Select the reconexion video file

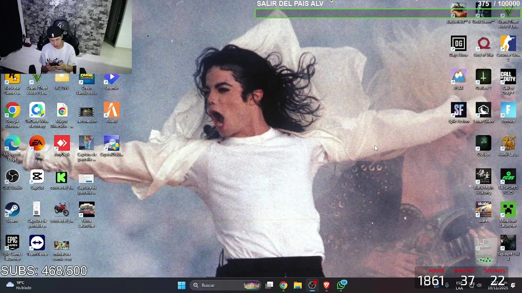pyautogui.click(x=86, y=113)
